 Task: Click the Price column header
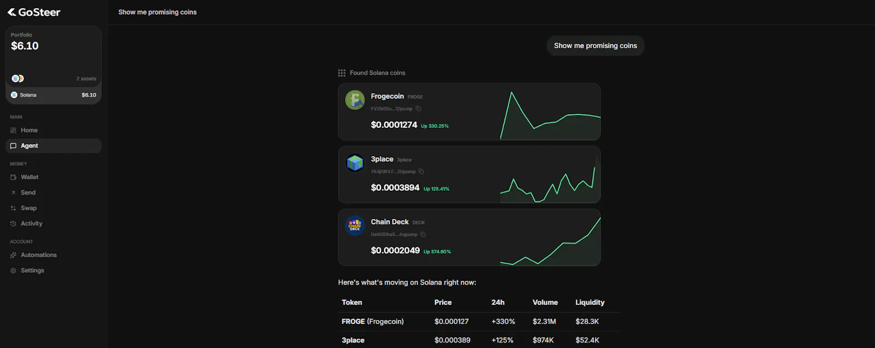point(443,303)
